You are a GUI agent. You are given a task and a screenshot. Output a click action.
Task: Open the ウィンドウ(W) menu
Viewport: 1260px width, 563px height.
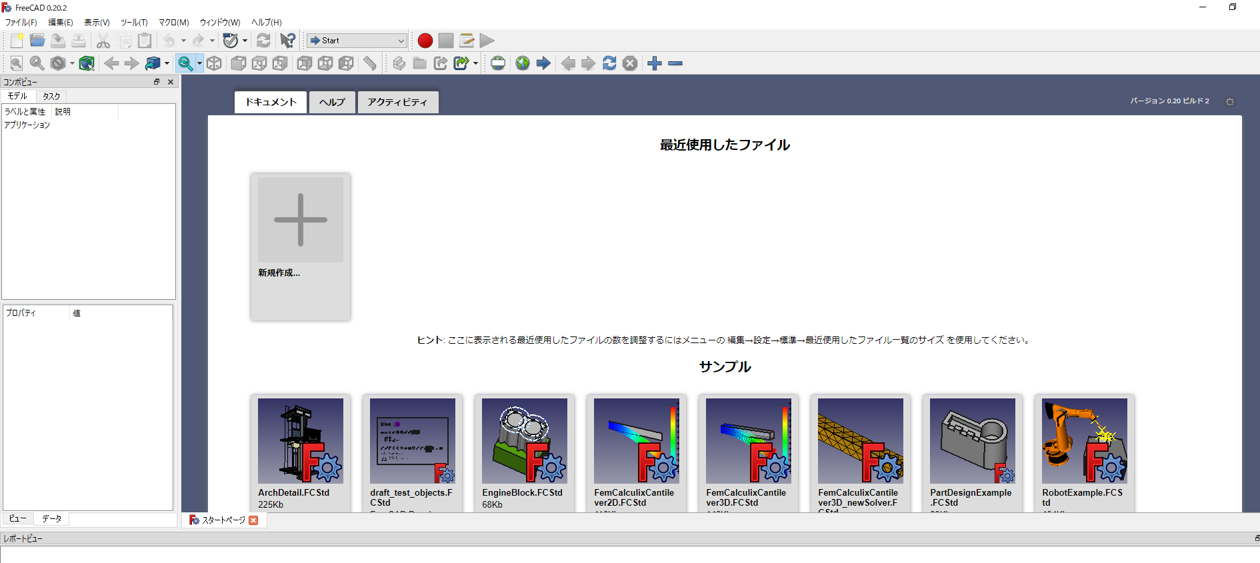pos(220,22)
